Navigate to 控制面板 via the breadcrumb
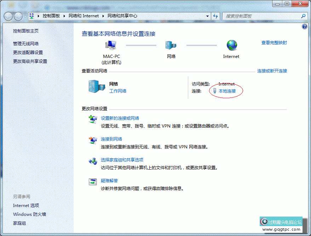 52,16
